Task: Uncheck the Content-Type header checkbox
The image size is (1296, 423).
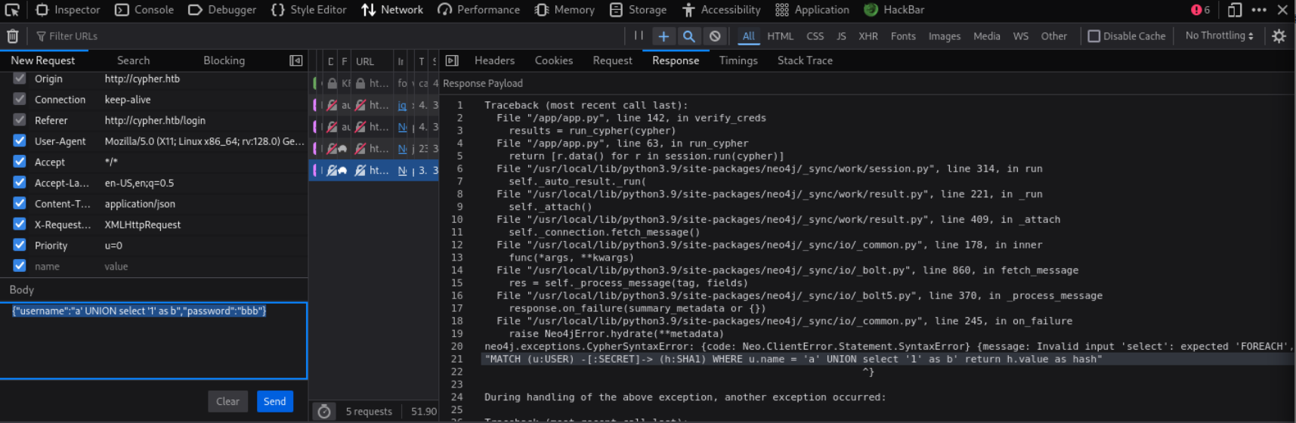Action: point(20,203)
